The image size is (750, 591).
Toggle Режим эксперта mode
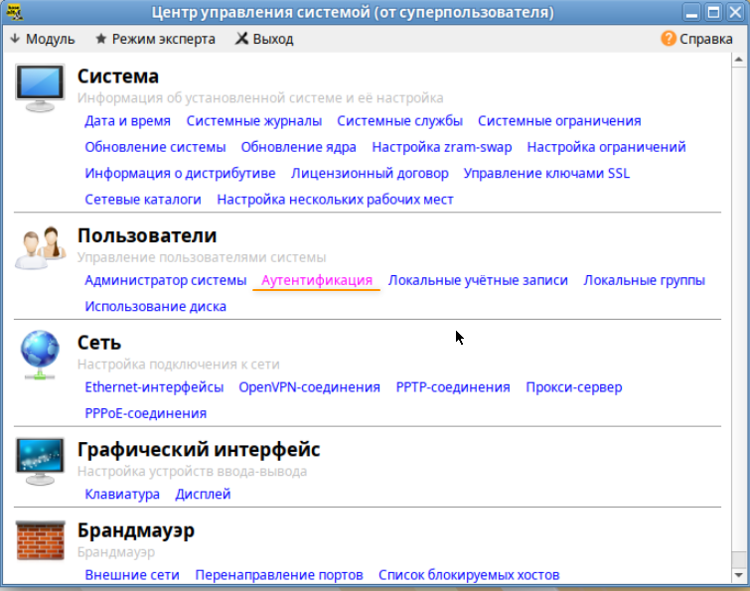[x=155, y=39]
